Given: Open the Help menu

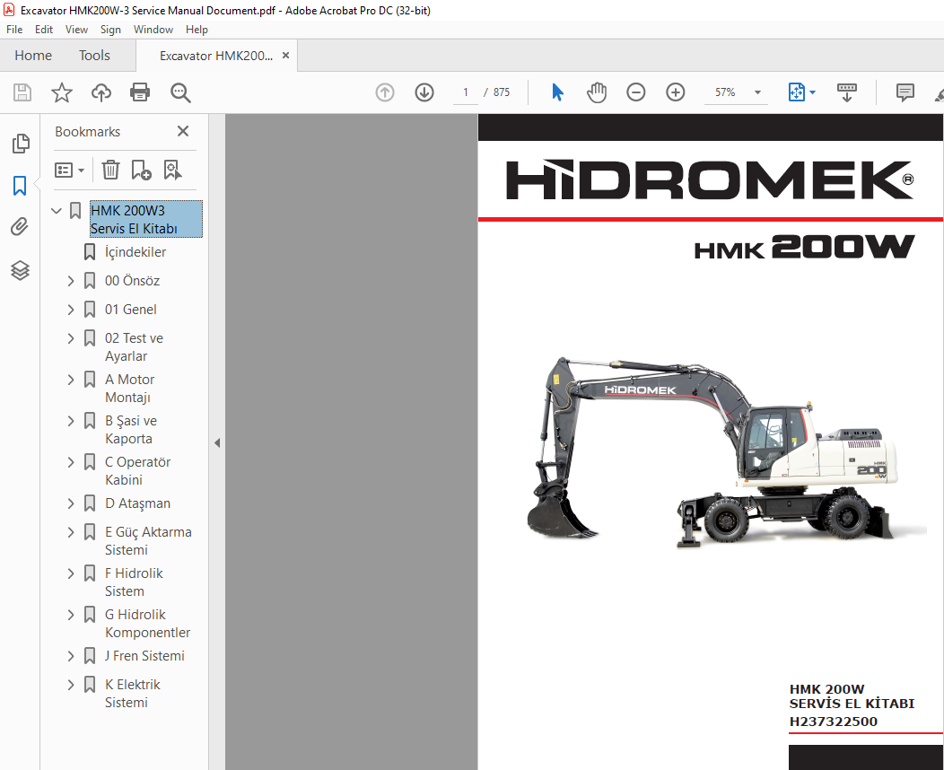Looking at the screenshot, I should click(x=197, y=30).
